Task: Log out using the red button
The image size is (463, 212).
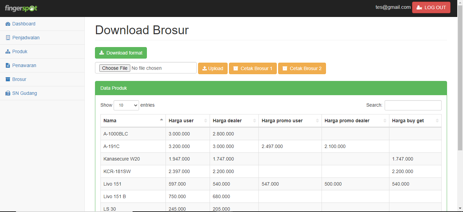Action: pos(431,7)
